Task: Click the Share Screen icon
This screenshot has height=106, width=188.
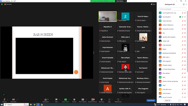Action: (66, 100)
